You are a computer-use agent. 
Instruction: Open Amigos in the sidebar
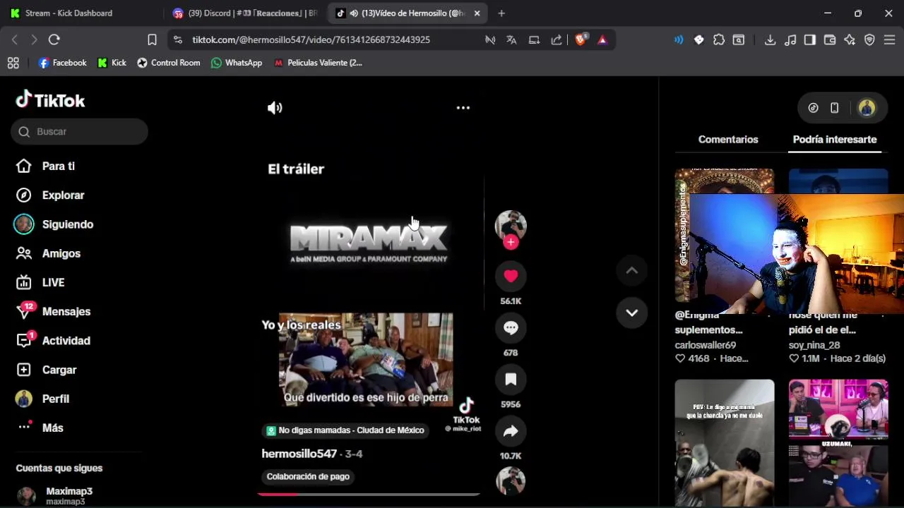48,253
